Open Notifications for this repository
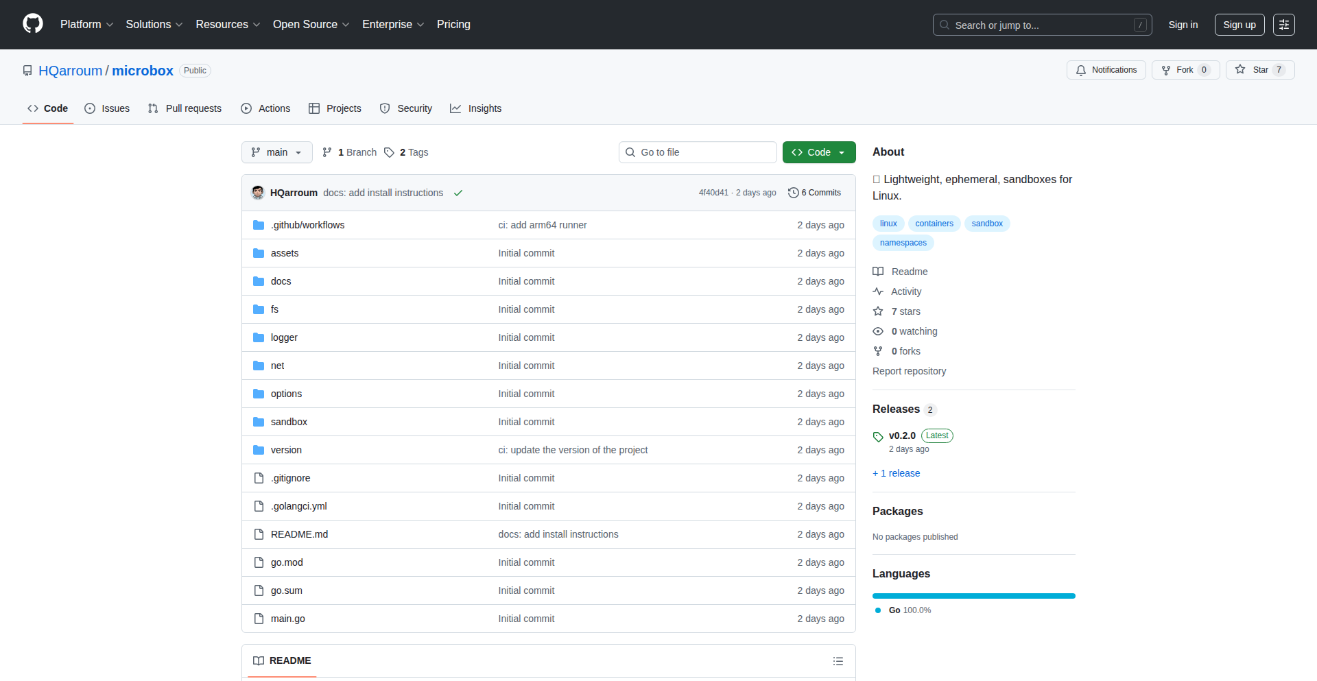The height and width of the screenshot is (681, 1317). [1106, 70]
